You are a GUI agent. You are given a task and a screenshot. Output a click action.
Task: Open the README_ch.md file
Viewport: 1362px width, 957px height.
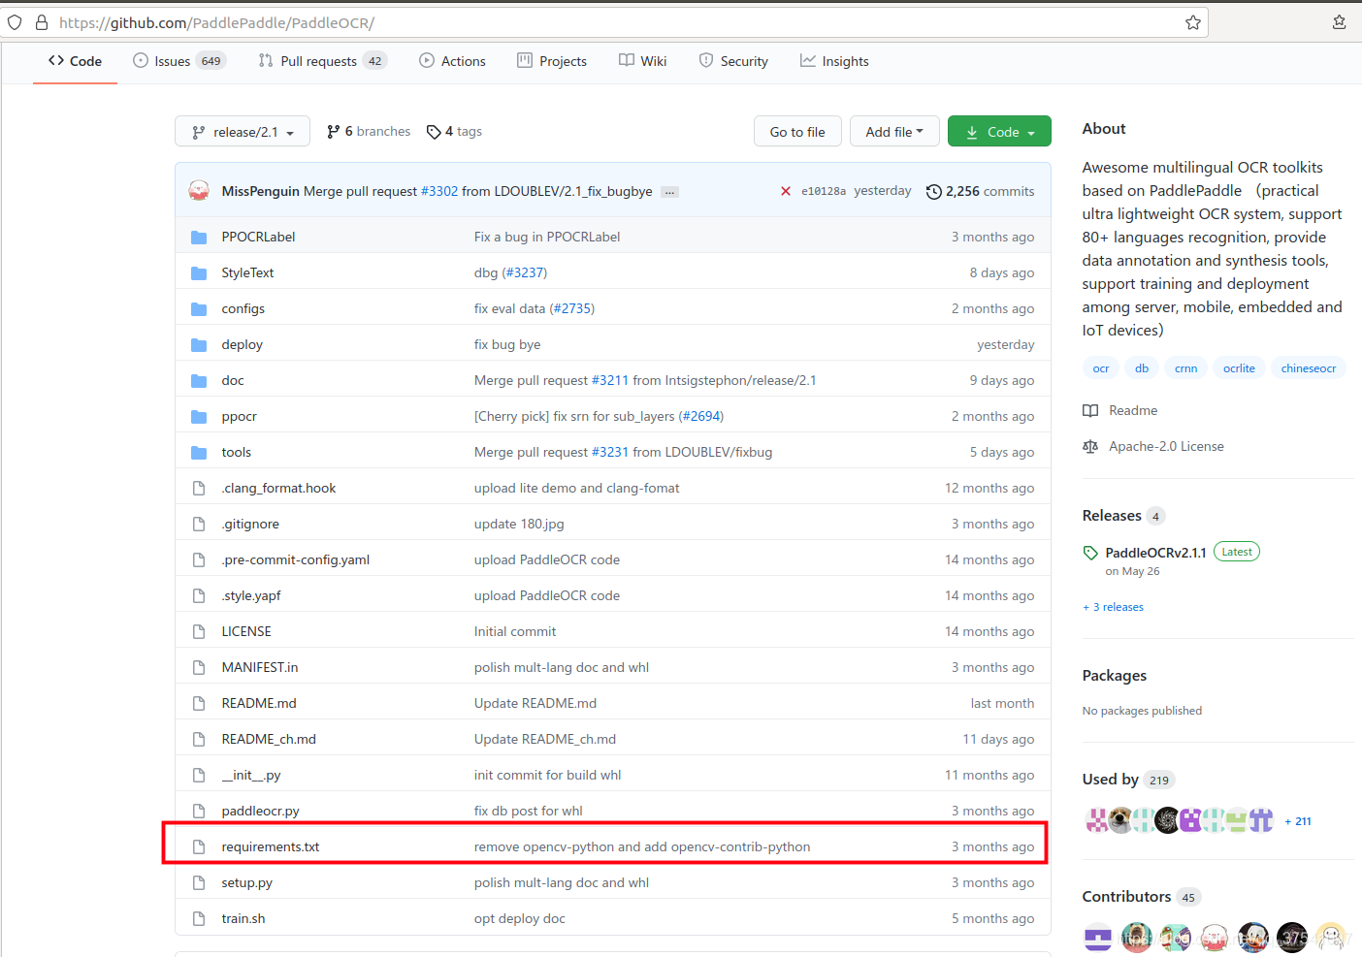point(269,739)
